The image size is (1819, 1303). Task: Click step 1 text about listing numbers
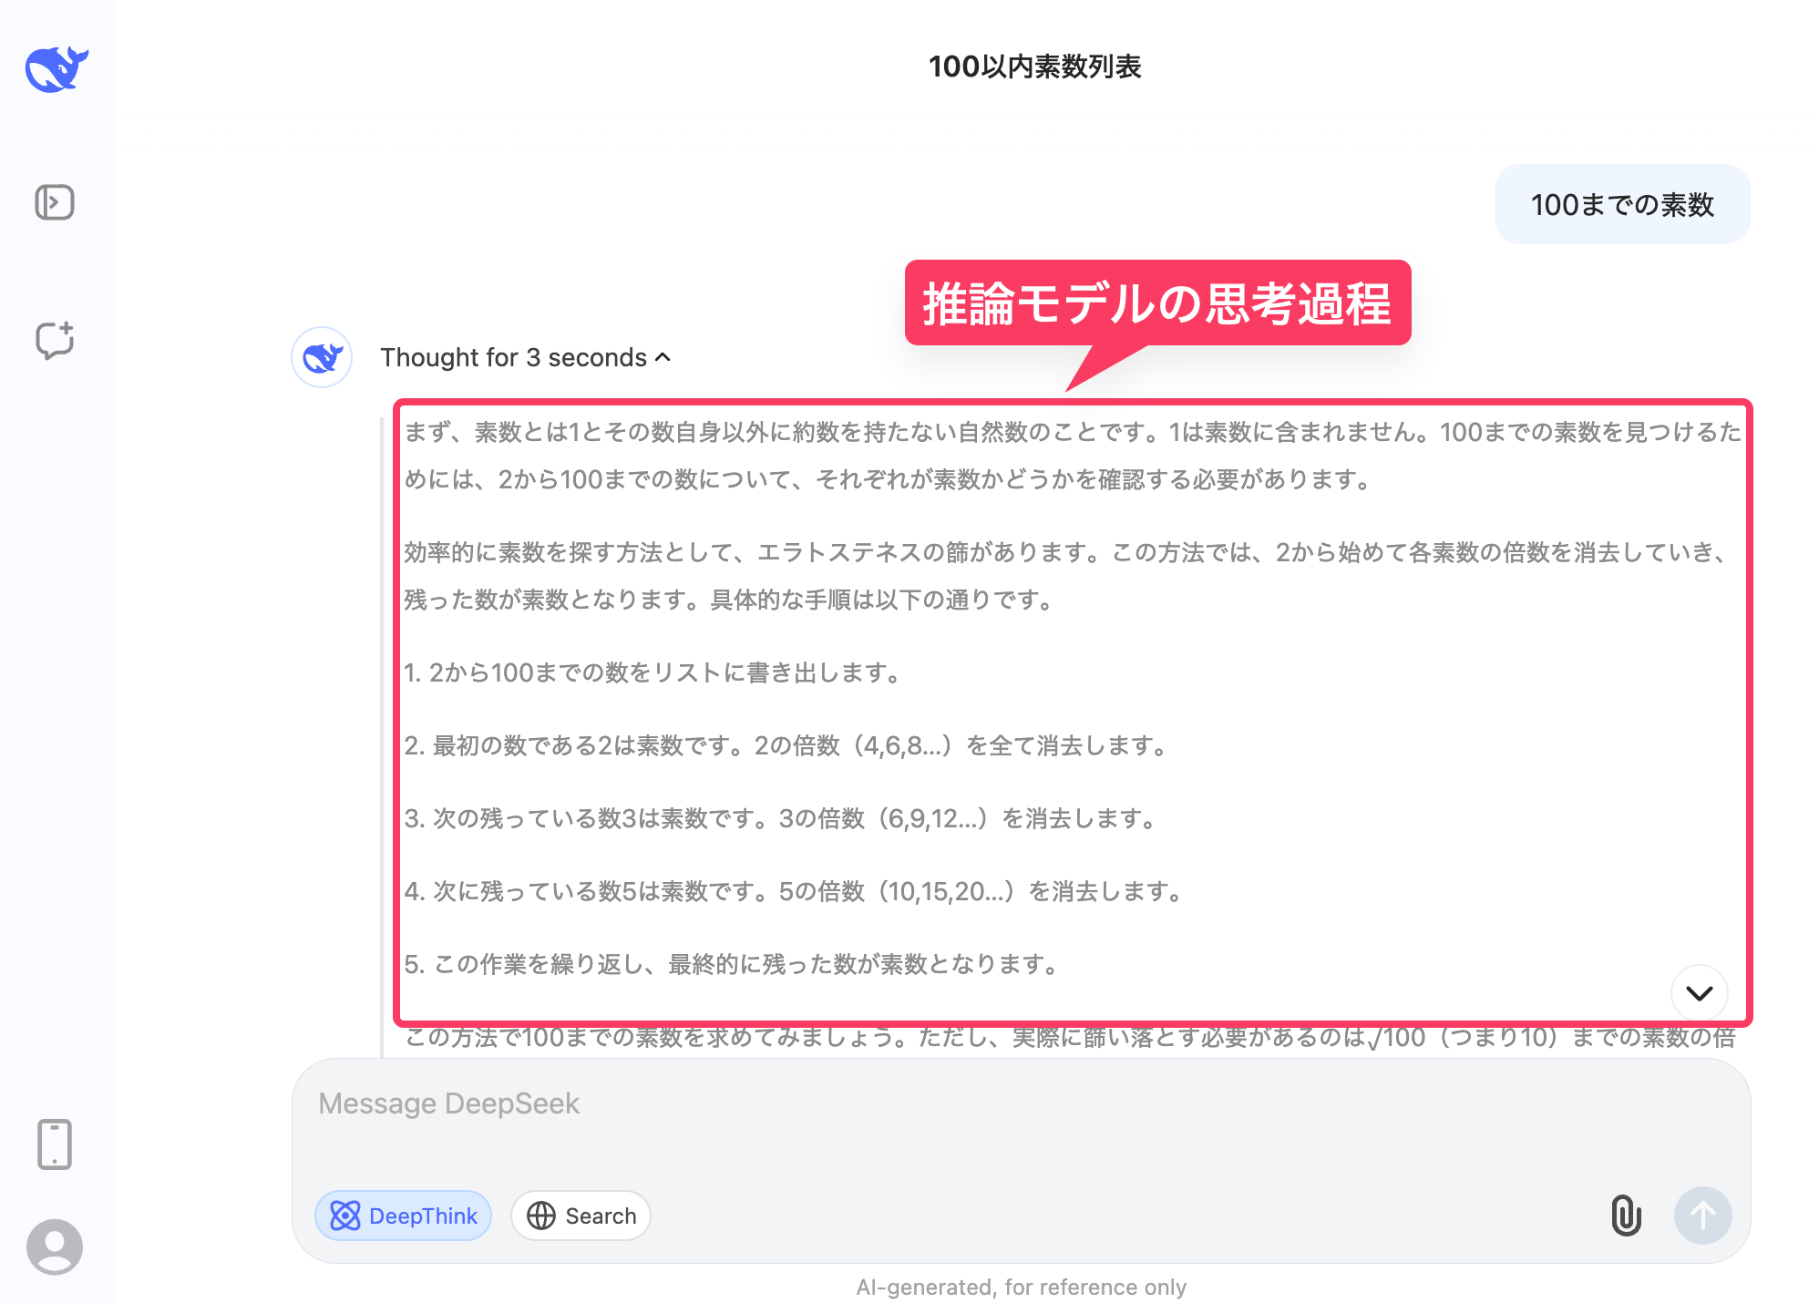652,672
